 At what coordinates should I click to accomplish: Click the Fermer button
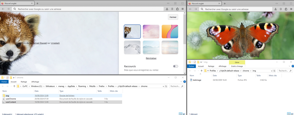tap(173, 17)
